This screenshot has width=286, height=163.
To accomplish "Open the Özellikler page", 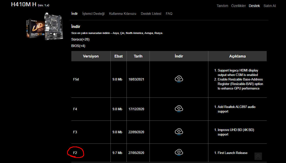I will pyautogui.click(x=238, y=6).
